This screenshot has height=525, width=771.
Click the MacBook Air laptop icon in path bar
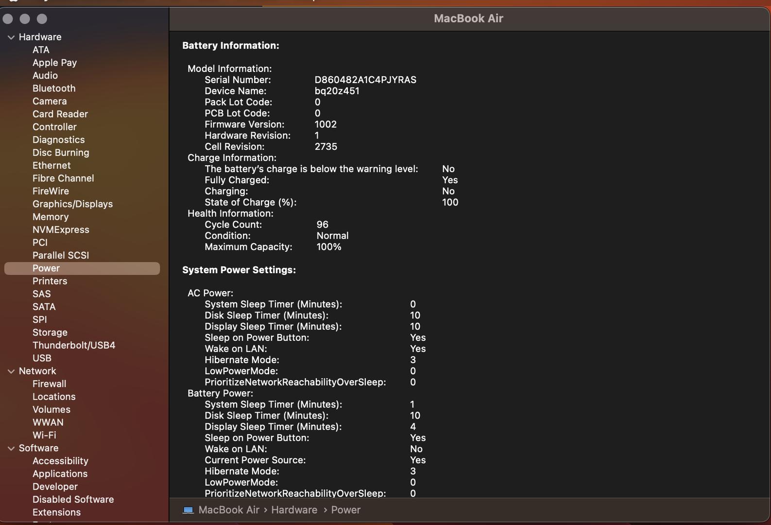(x=188, y=510)
